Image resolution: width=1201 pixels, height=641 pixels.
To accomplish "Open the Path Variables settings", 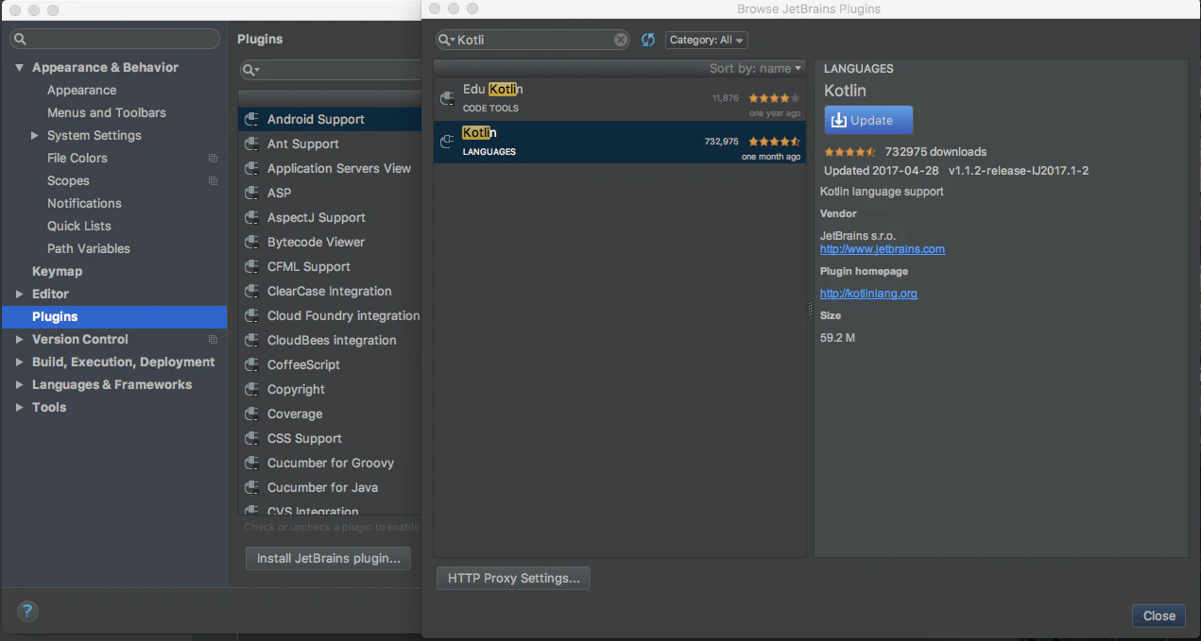I will pos(89,248).
